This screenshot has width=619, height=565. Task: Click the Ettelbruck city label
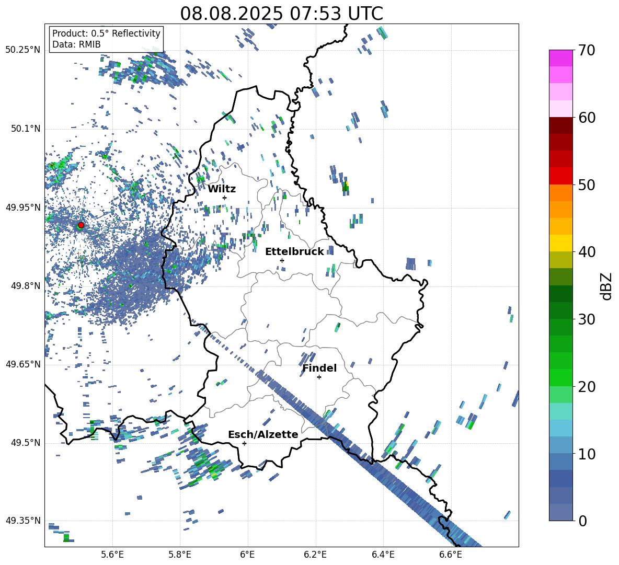click(294, 252)
